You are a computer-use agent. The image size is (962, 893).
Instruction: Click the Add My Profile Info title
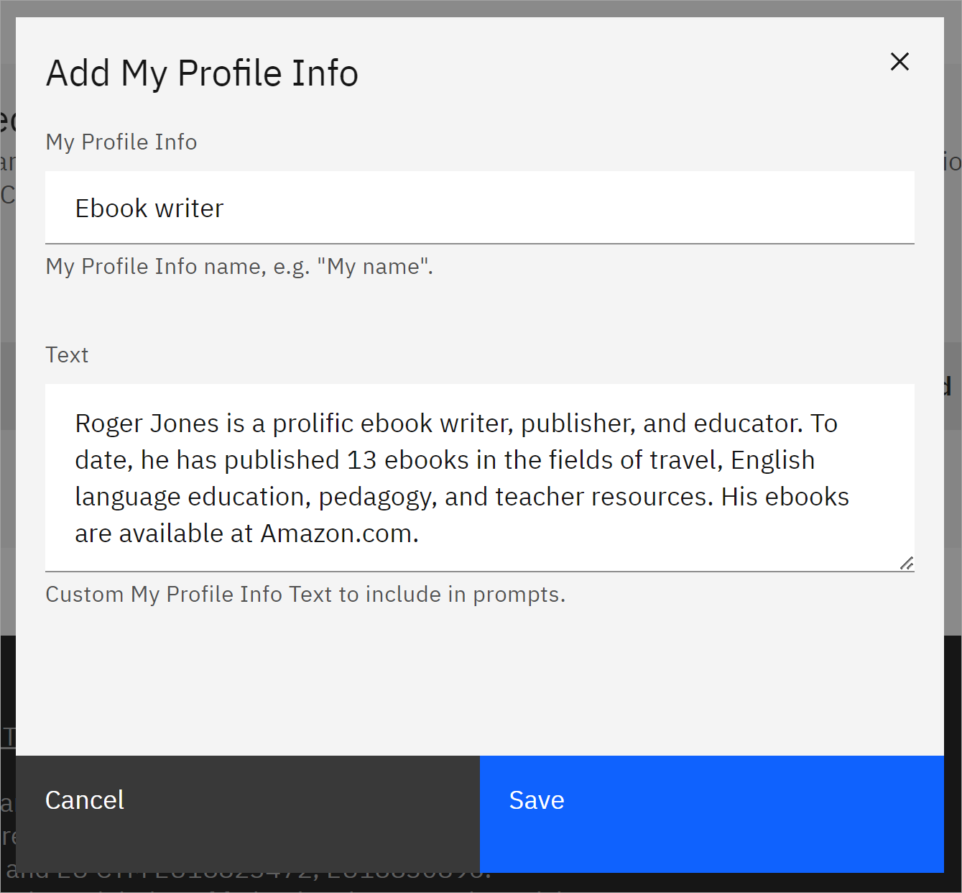202,72
